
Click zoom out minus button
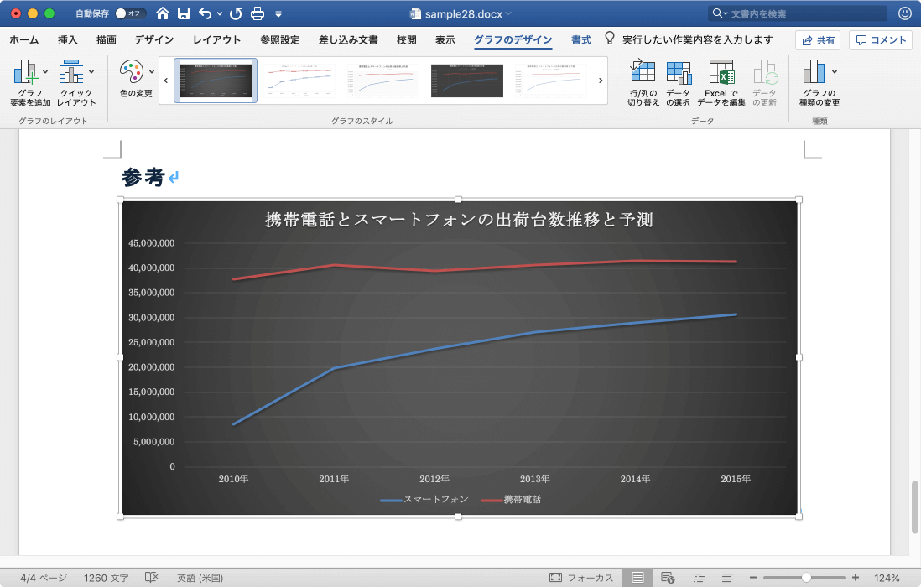[x=753, y=578]
